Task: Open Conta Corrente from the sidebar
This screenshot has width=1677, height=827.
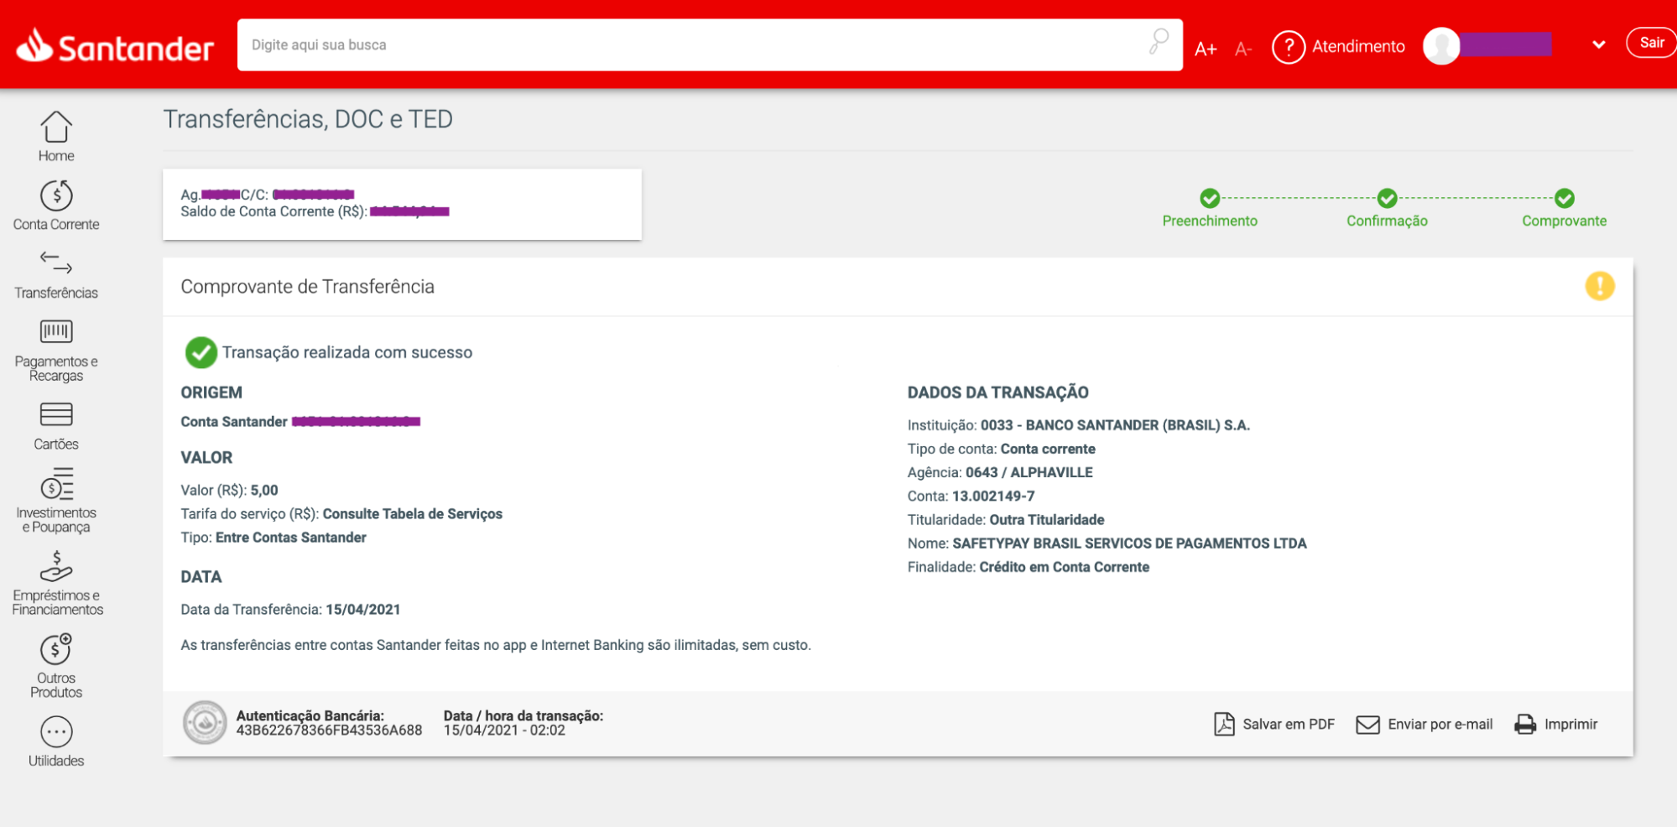Action: click(56, 197)
